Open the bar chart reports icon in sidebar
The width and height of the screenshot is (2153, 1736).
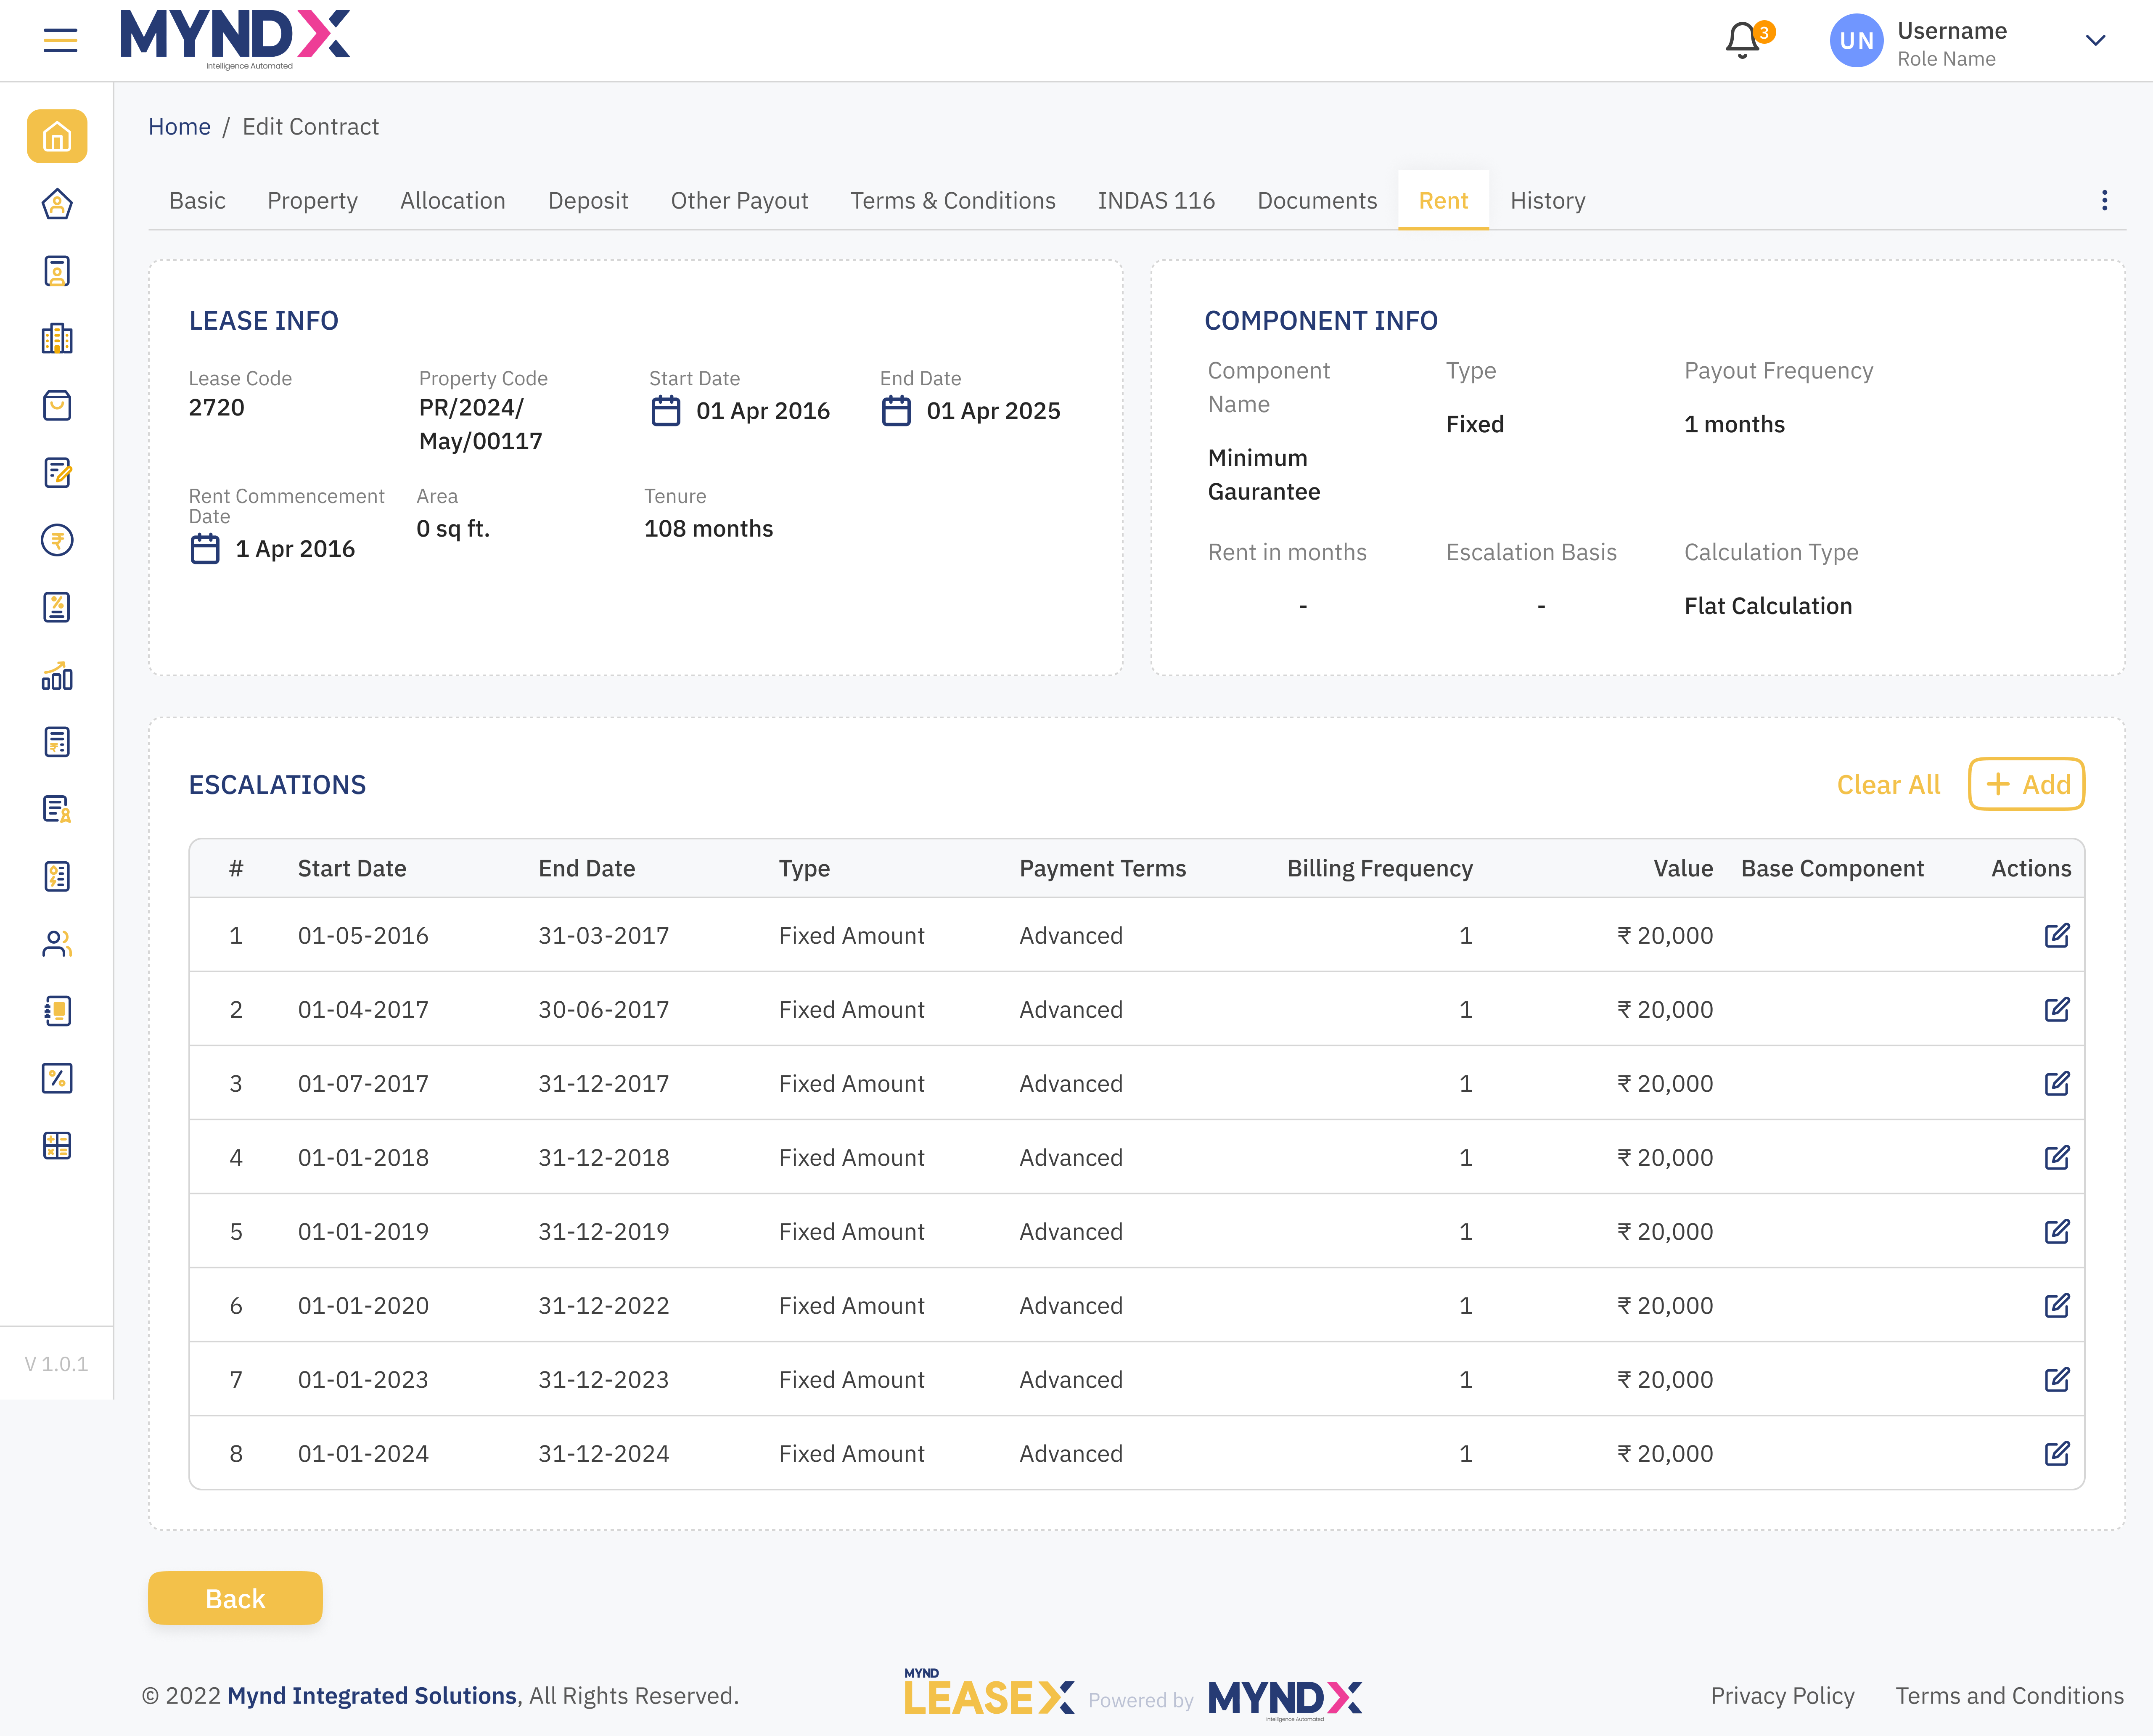[57, 677]
